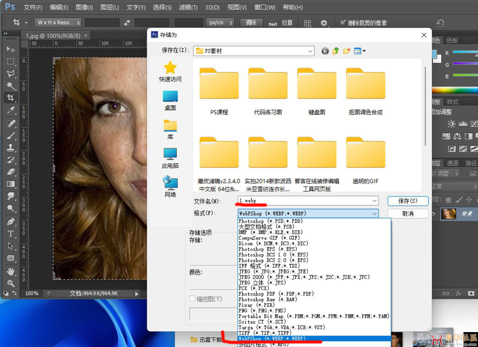Collapse the format dropdown list
Image resolution: width=478 pixels, height=347 pixels.
pyautogui.click(x=375, y=213)
